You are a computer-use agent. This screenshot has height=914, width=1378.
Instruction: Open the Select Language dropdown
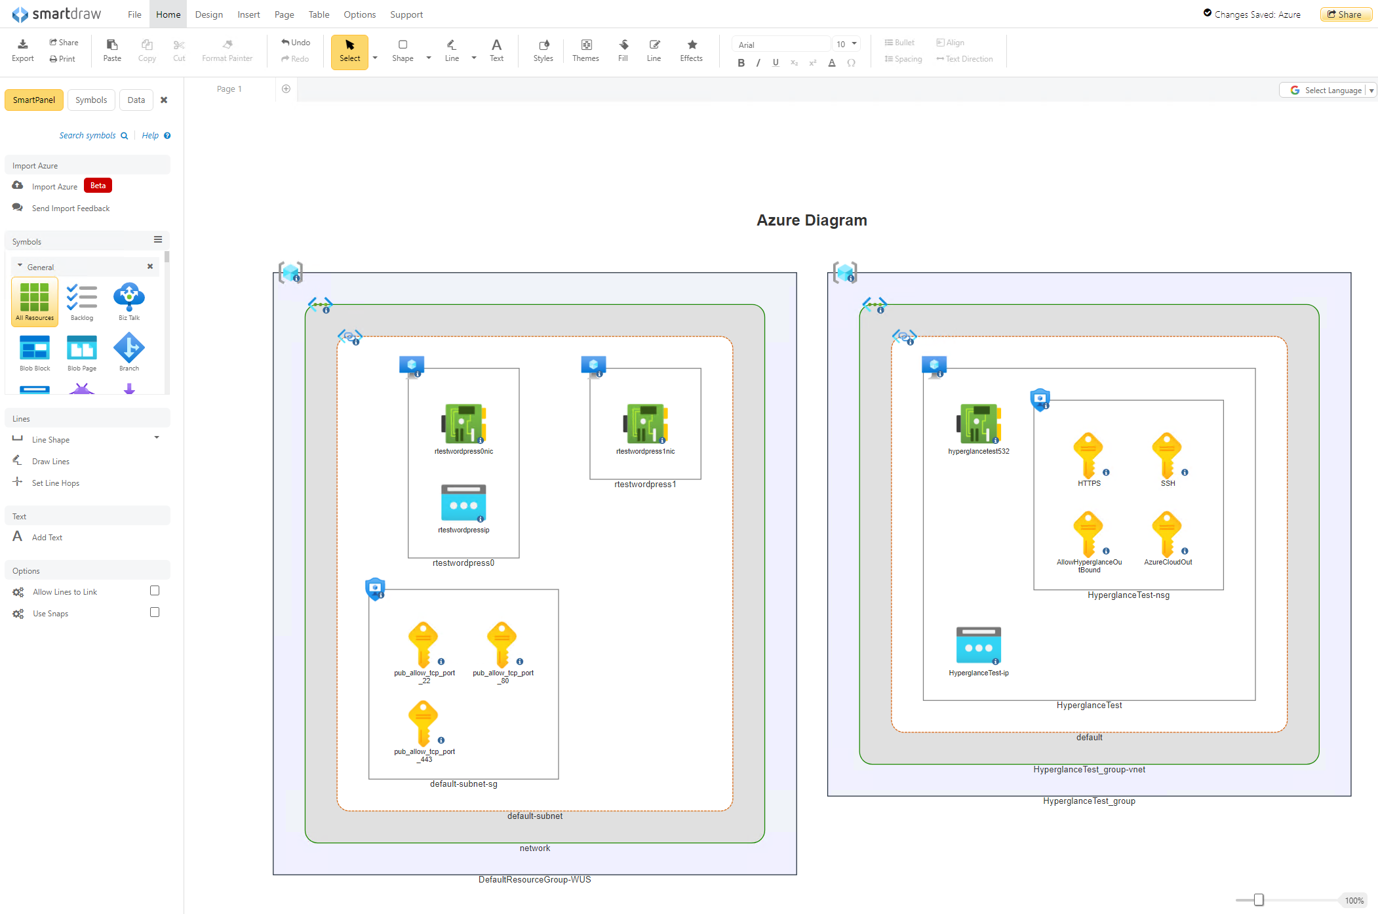tap(1327, 90)
